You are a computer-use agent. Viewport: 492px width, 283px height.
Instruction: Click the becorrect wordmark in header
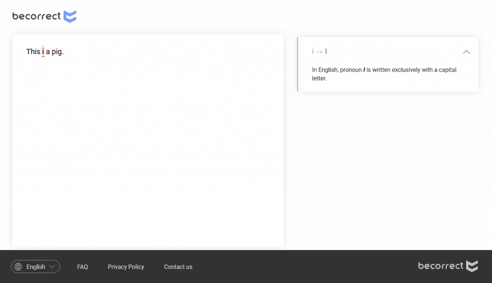coord(37,16)
